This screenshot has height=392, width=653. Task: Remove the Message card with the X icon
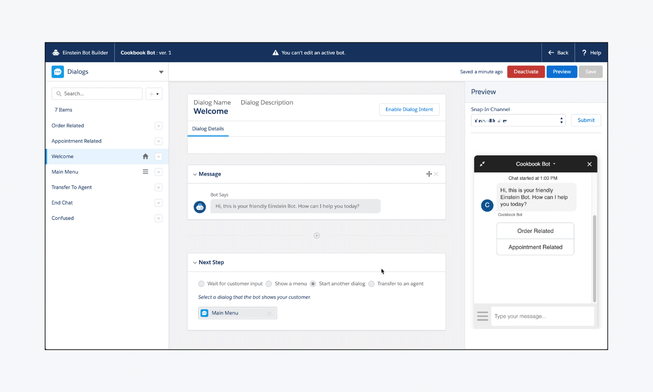point(436,174)
